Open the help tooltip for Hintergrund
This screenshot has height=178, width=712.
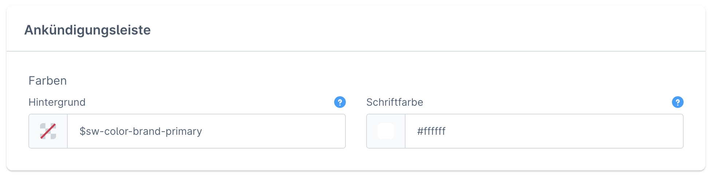click(x=340, y=102)
